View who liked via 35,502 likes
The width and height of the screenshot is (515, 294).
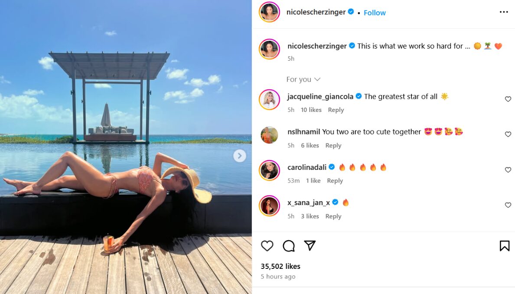[x=280, y=266]
